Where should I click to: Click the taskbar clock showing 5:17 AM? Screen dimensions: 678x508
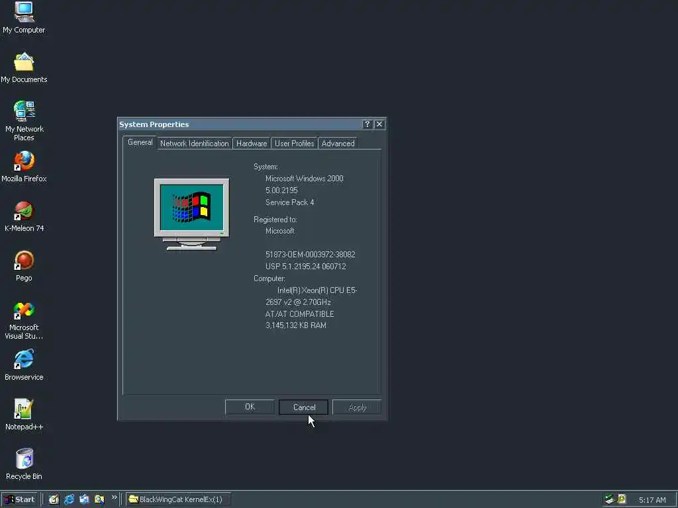[652, 500]
